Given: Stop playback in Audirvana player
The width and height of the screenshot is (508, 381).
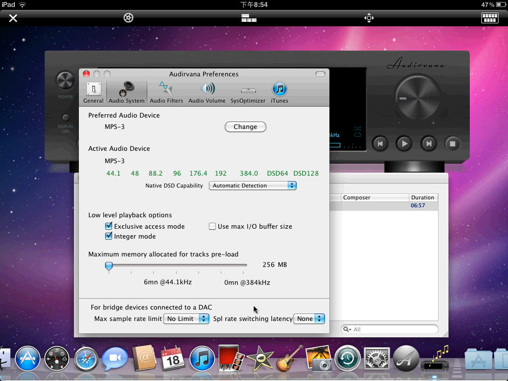Looking at the screenshot, I should 452,143.
